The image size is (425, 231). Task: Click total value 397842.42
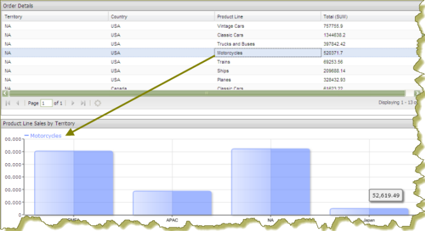tap(335, 44)
